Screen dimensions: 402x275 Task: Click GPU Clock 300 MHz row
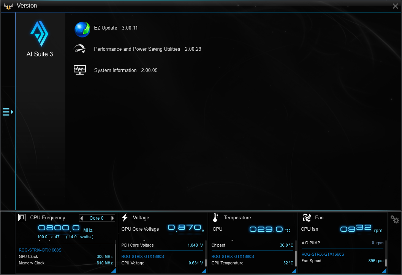point(66,256)
